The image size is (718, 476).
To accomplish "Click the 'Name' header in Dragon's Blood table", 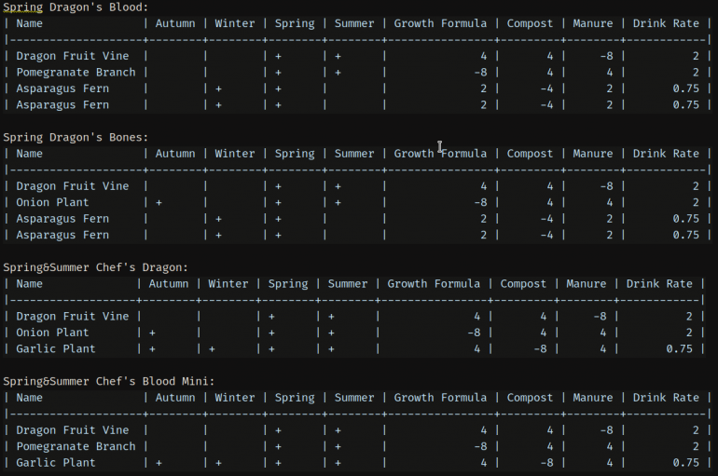I will coord(29,23).
